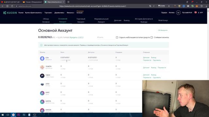Click the Yandex protect icon next to back
This screenshot has width=209, height=117.
point(7,6)
